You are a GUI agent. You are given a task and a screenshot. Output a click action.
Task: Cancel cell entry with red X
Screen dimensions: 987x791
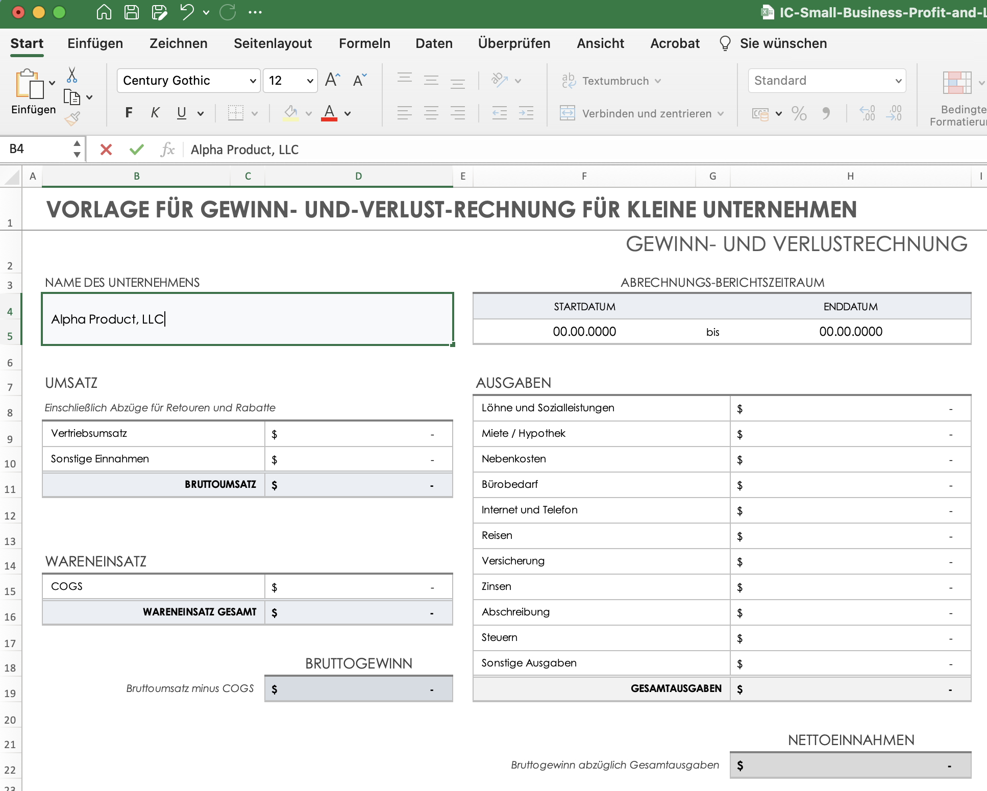[106, 150]
